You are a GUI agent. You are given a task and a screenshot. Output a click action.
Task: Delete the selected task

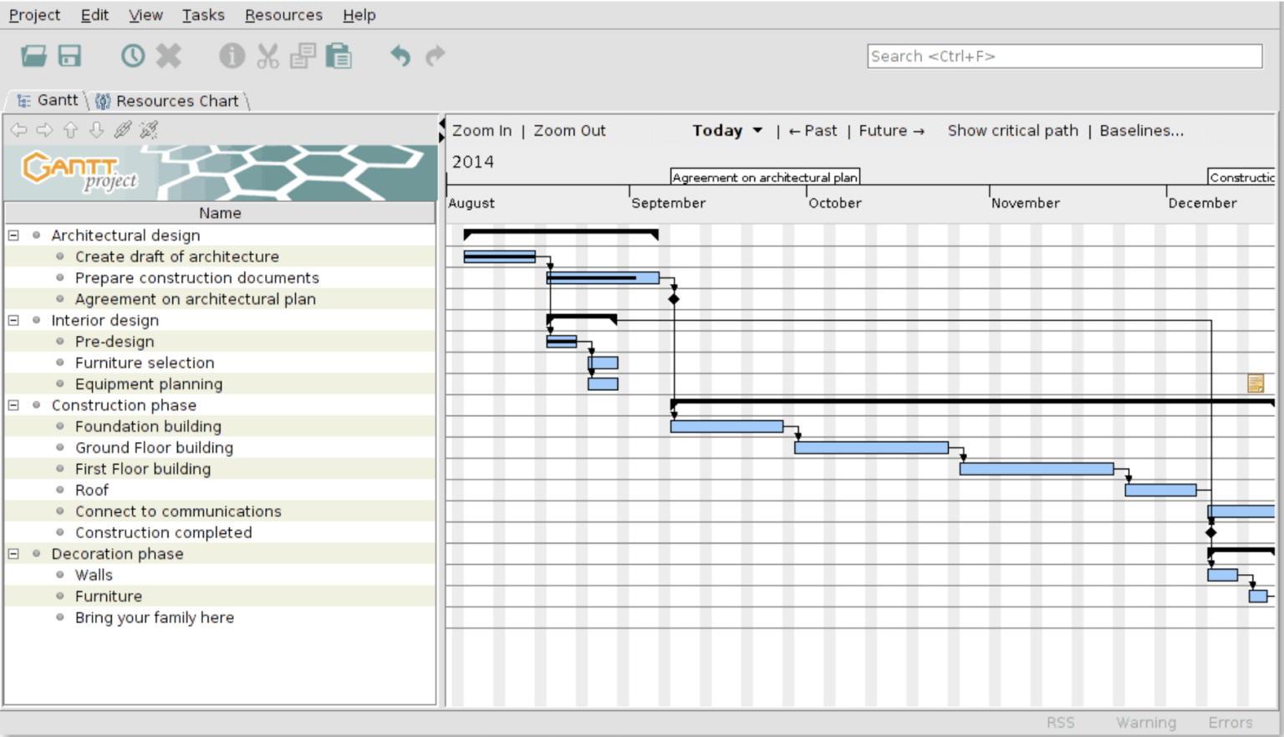pyautogui.click(x=168, y=56)
